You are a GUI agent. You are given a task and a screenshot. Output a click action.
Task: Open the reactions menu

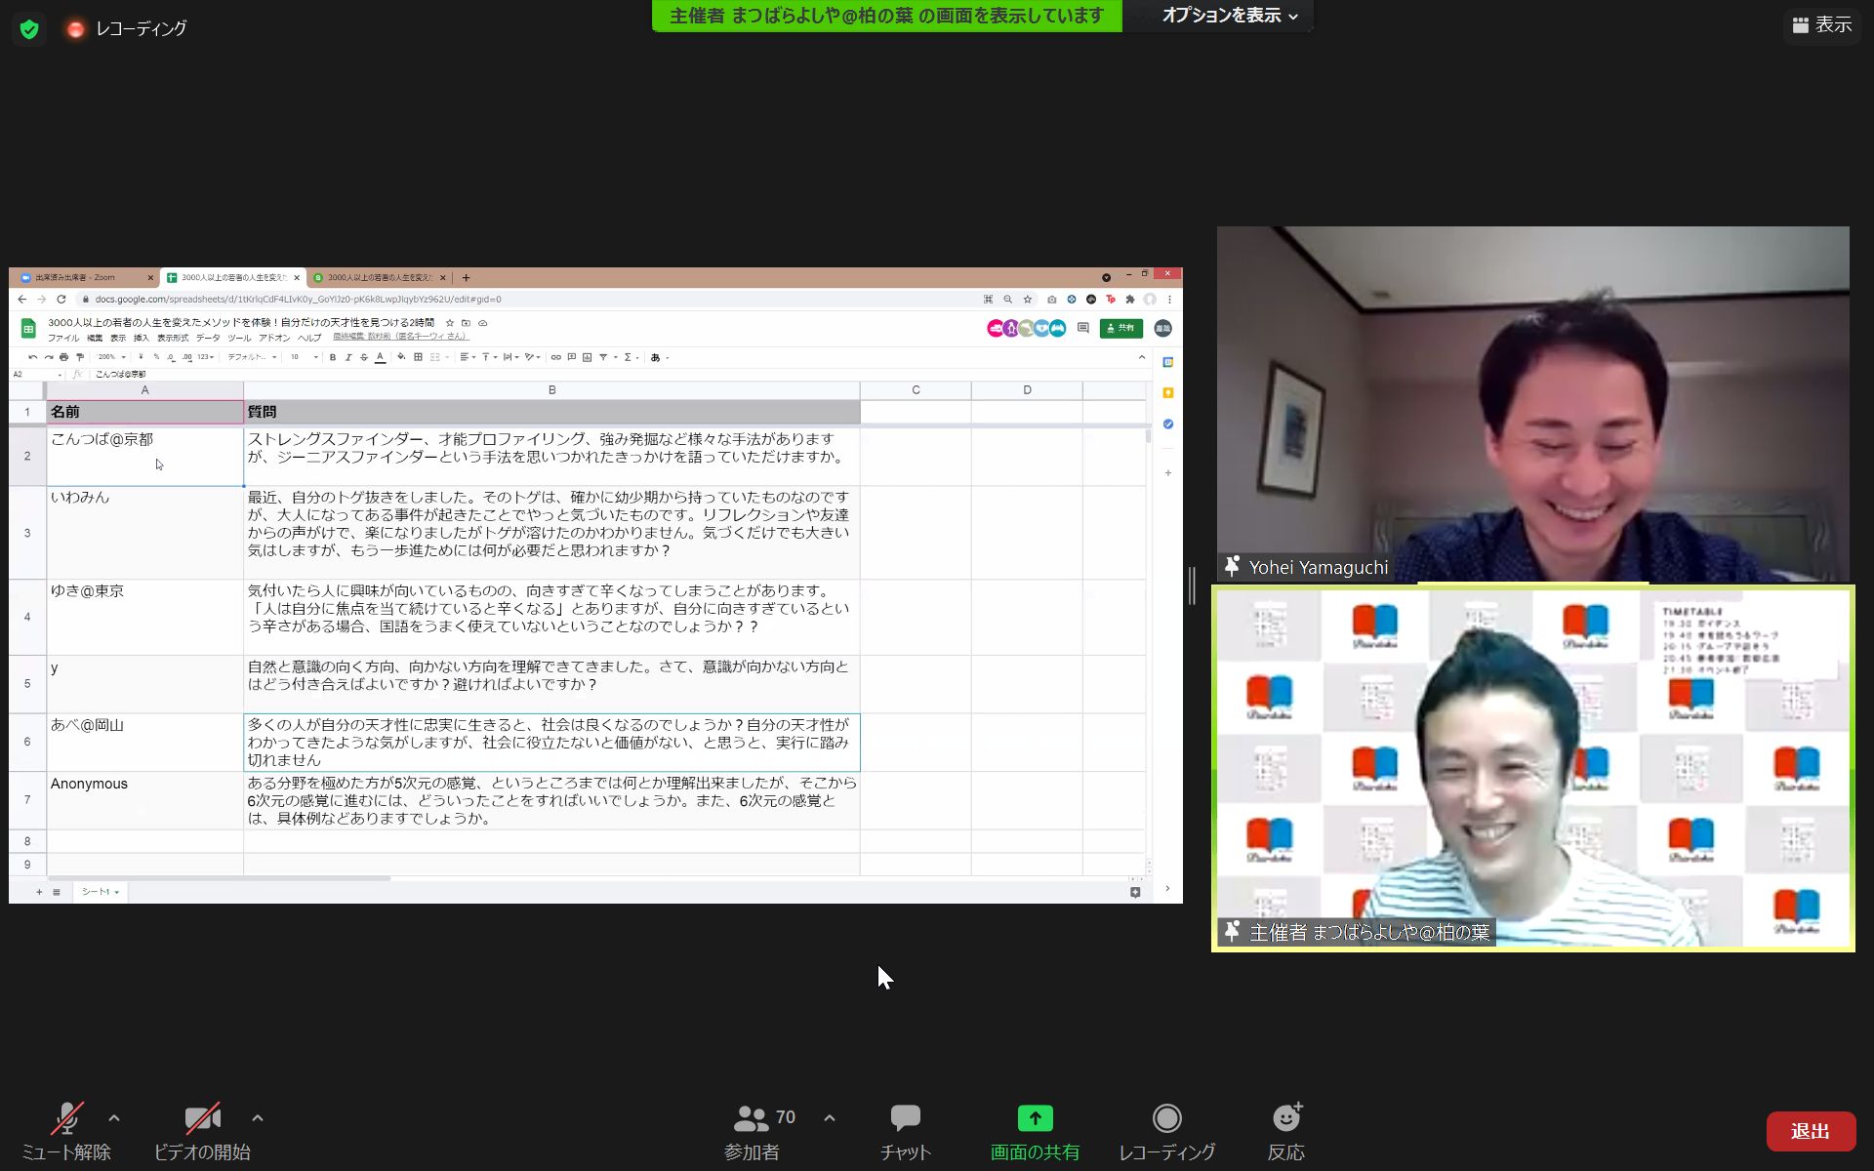pos(1285,1118)
